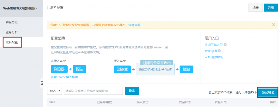Click the help icon beside 快速工单入口
The height and width of the screenshot is (107, 279).
point(225,45)
